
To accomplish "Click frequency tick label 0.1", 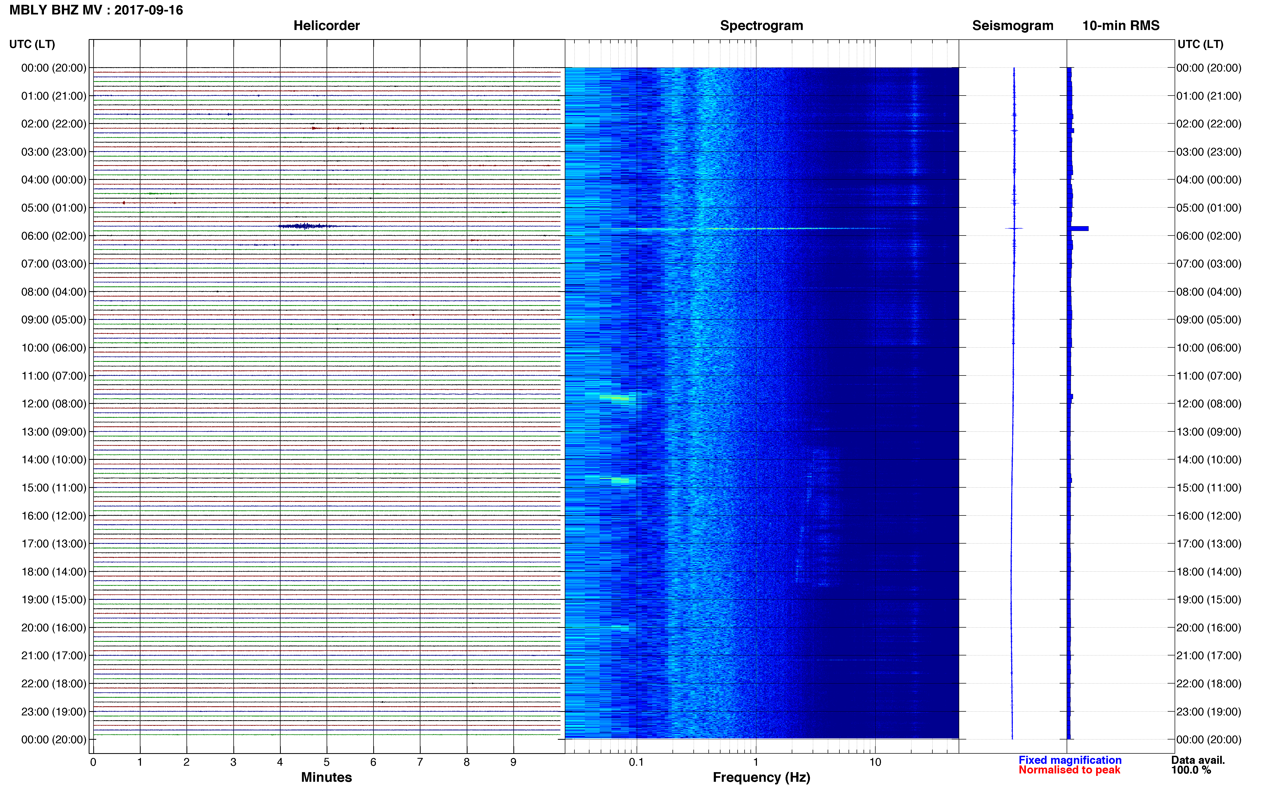I will click(636, 762).
